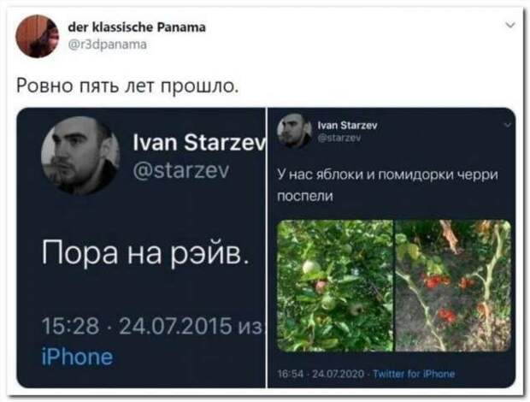The image size is (530, 402).
Task: Open the apple tree photo
Action: 335,286
